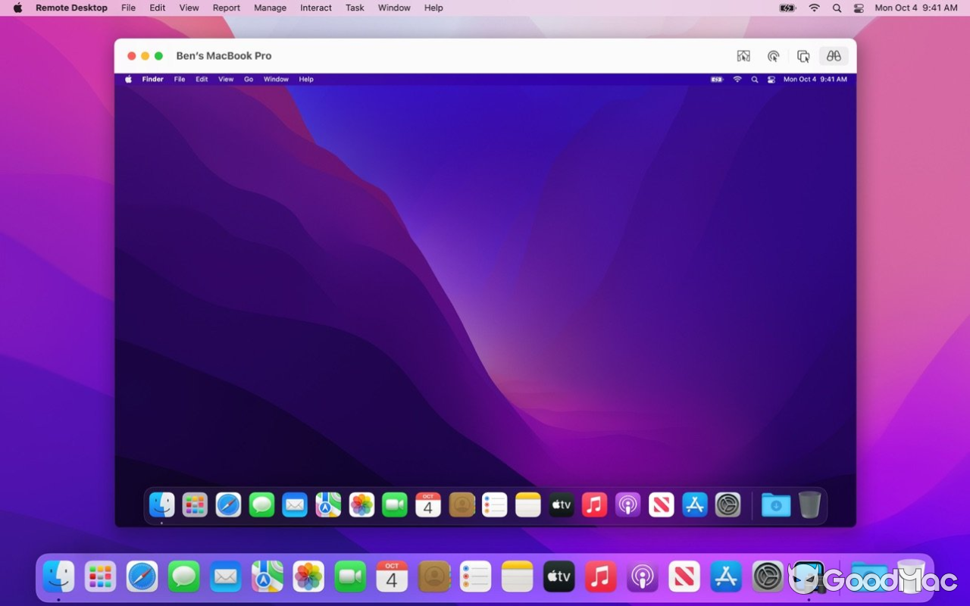Launch Apple News on the remote Mac
970x606 pixels.
(x=661, y=504)
